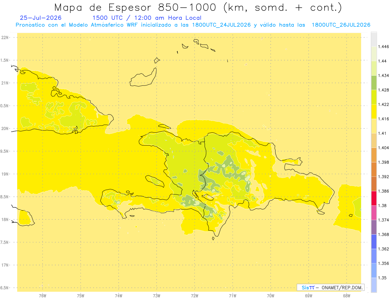The image size is (389, 300).
Task: Click the '71W' longitude label
Action: pos(232,295)
